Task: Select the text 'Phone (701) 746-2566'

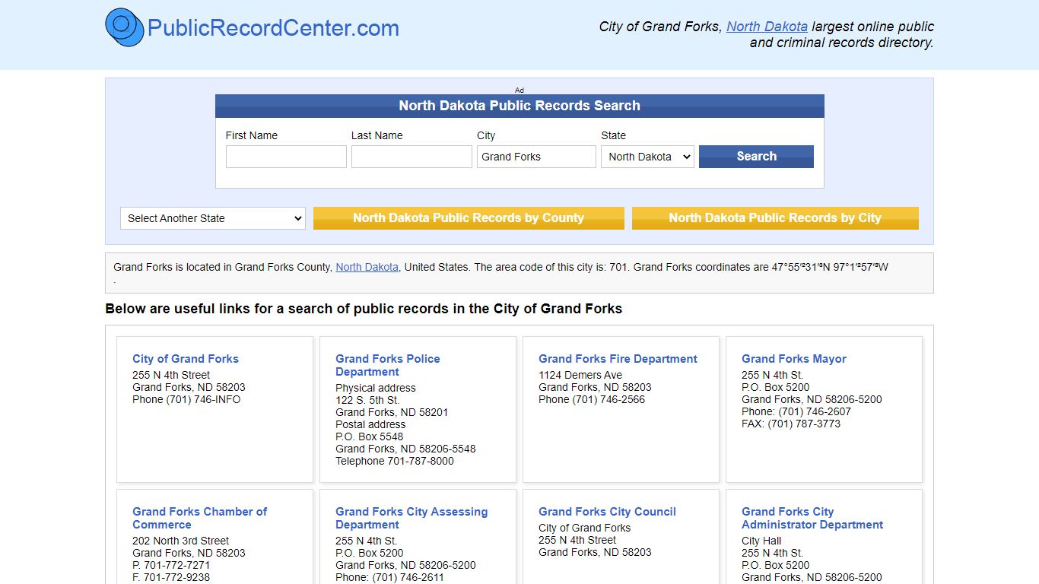Action: point(592,399)
